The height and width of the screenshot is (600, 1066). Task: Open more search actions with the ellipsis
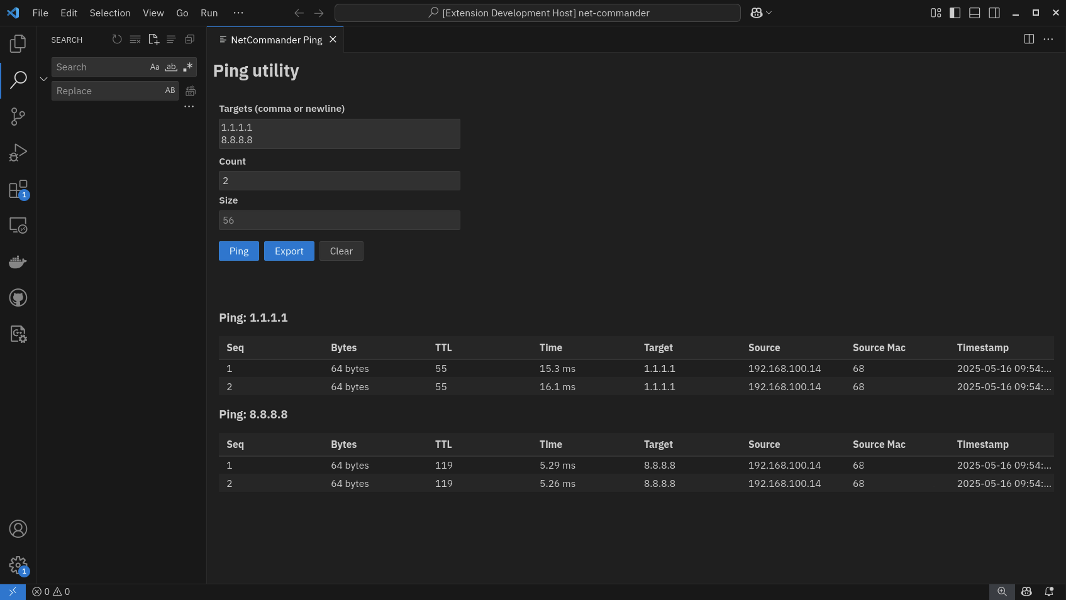click(189, 106)
